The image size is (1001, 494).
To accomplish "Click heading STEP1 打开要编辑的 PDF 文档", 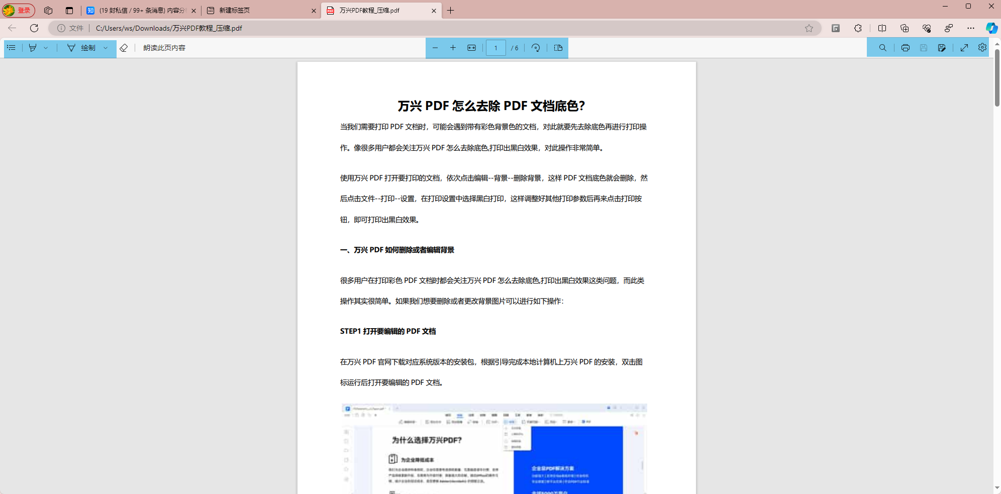I will [x=388, y=331].
